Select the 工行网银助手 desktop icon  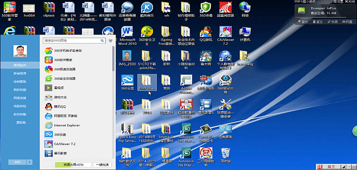coord(206,157)
